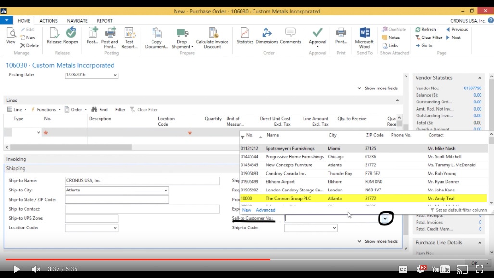Open the Posting Date dropdown
The height and width of the screenshot is (278, 494).
point(115,75)
